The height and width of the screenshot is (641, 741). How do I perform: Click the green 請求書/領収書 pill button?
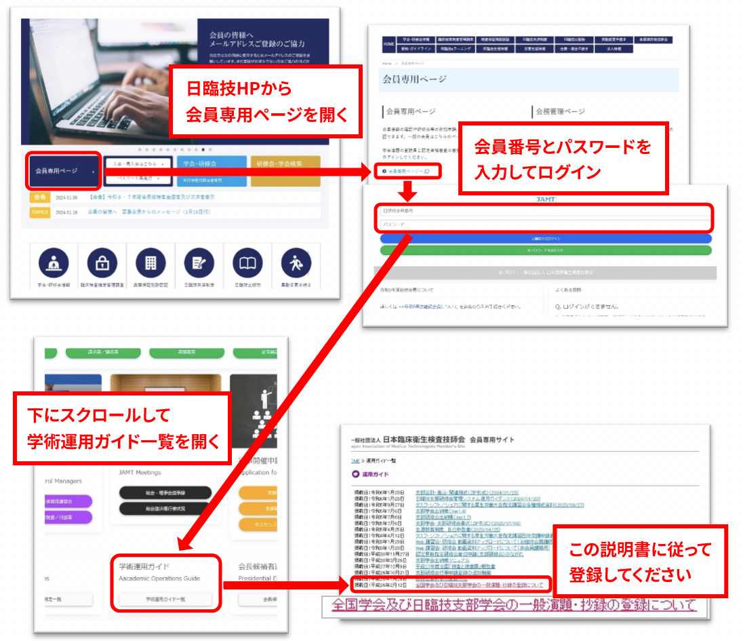click(x=103, y=352)
